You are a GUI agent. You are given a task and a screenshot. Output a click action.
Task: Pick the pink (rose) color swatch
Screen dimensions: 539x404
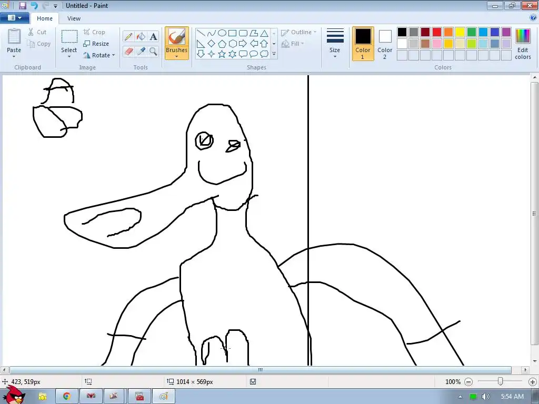(x=437, y=44)
